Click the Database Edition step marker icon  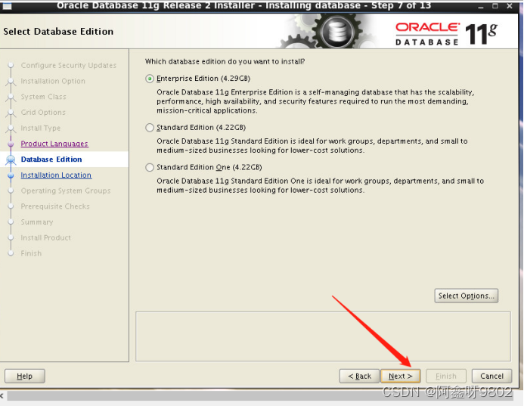[11, 160]
